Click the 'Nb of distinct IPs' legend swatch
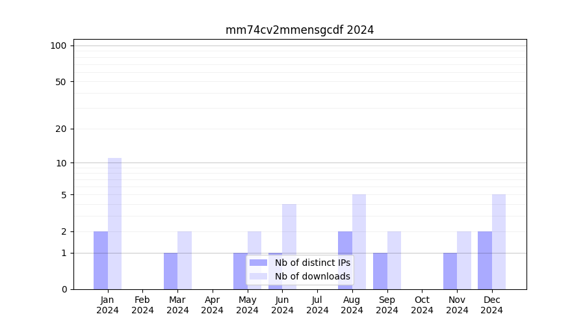Screen dimensions: 585x325 [258, 263]
